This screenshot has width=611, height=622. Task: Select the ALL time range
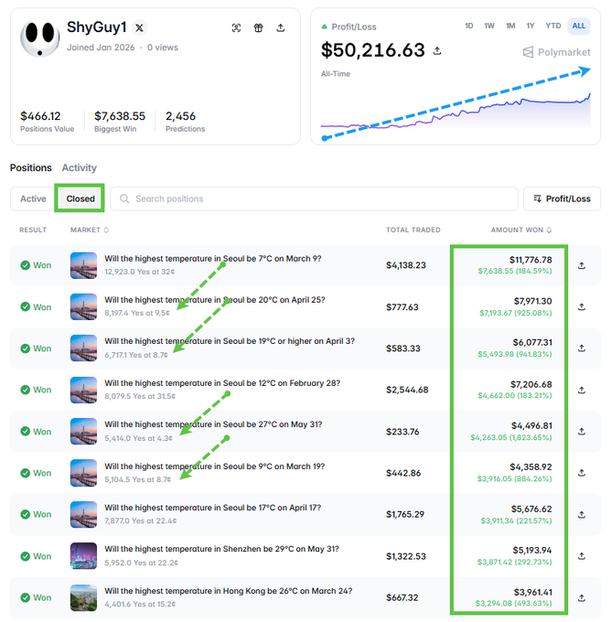(x=578, y=26)
